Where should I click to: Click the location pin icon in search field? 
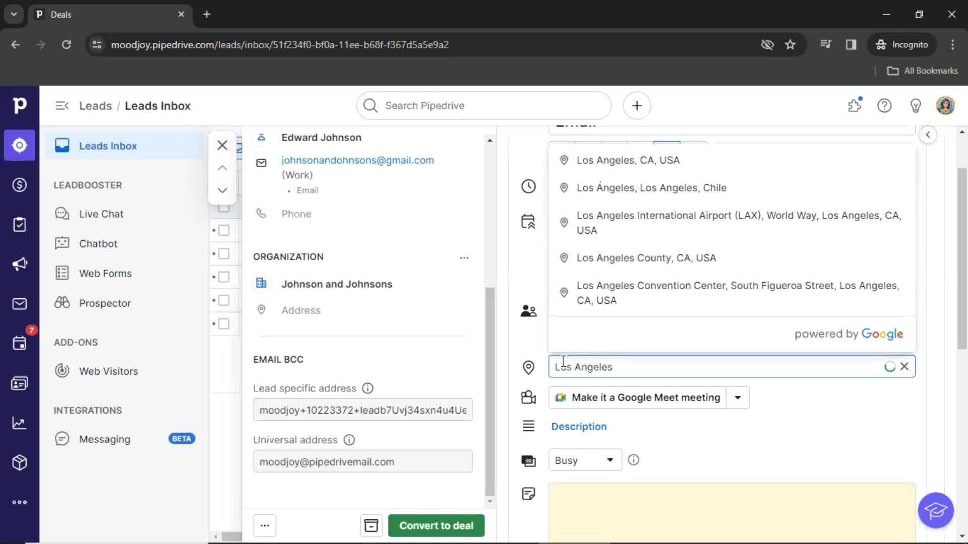tap(528, 367)
